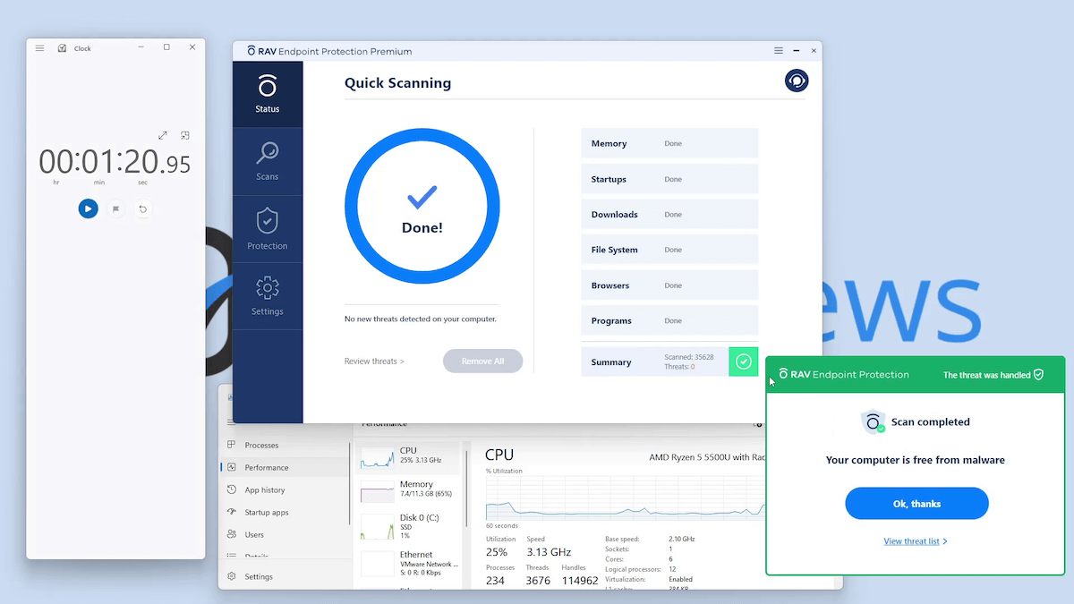Viewport: 1074px width, 604px height.
Task: Open Startup apps in Task Manager
Action: click(267, 513)
